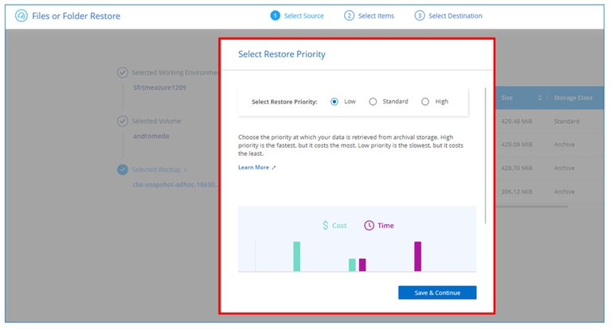
Task: Set restore priority to High
Action: [425, 102]
